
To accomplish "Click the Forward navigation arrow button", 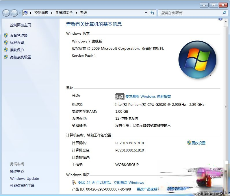I will (14, 13).
